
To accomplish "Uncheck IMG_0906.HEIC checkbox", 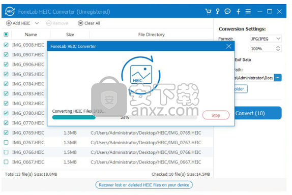I will [x=6, y=64].
